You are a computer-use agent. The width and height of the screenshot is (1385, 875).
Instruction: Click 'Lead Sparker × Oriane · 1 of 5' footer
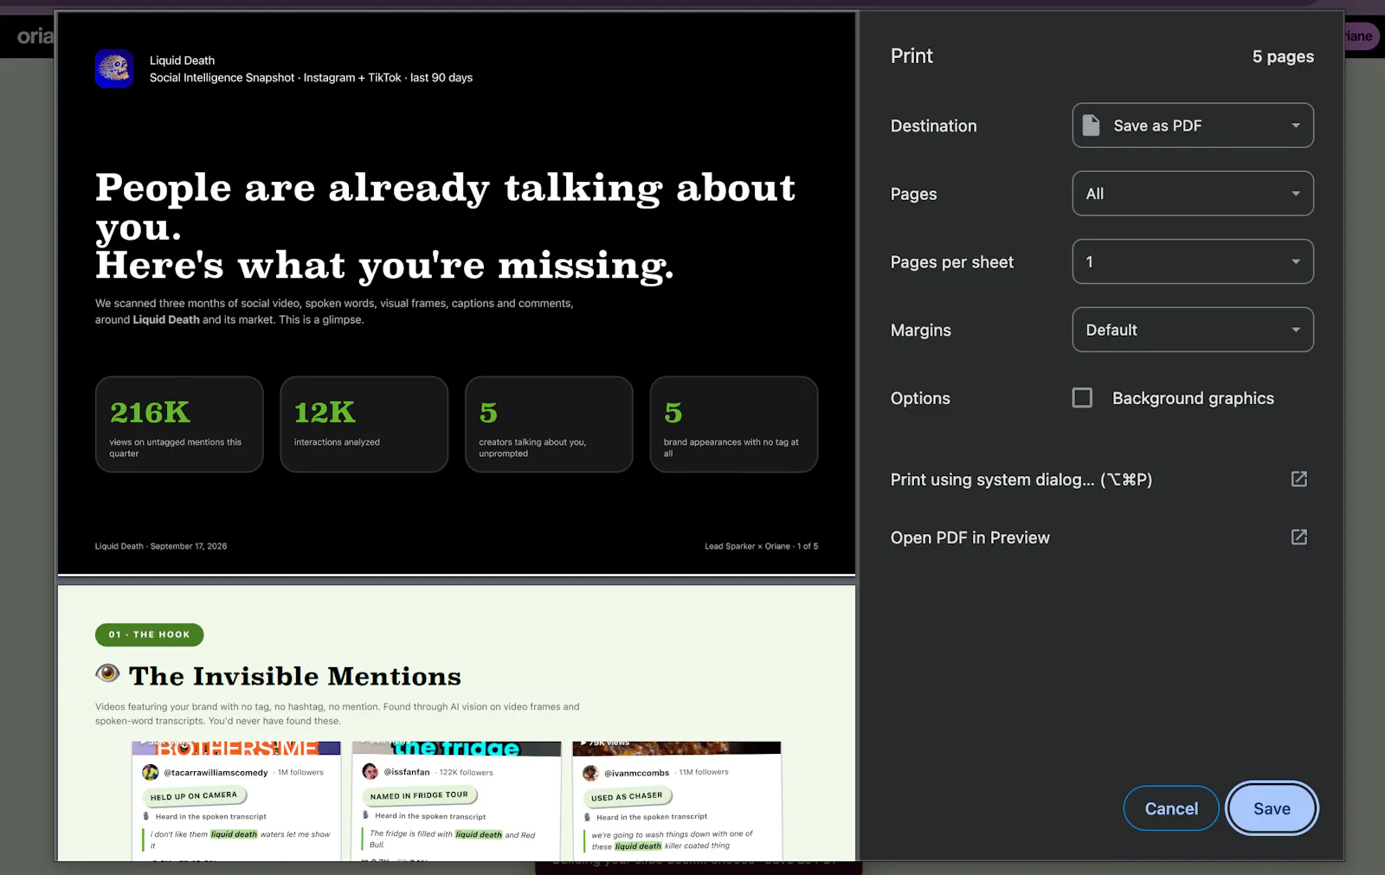(x=761, y=546)
